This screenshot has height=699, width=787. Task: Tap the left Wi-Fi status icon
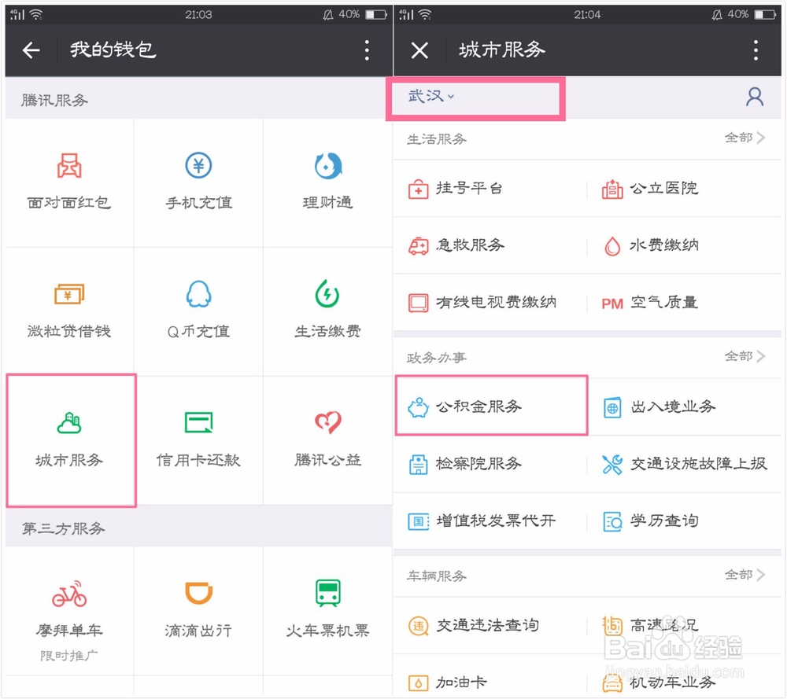click(x=35, y=14)
